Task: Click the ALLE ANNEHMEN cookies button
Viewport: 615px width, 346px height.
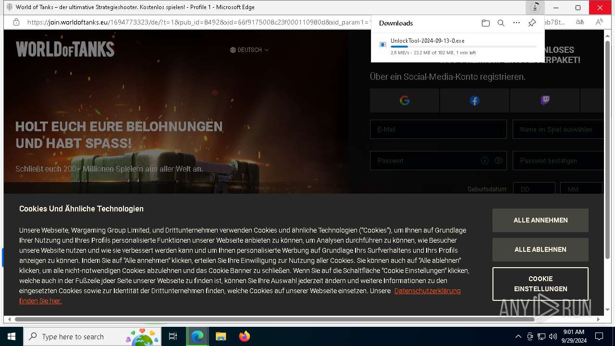Action: coord(541,220)
